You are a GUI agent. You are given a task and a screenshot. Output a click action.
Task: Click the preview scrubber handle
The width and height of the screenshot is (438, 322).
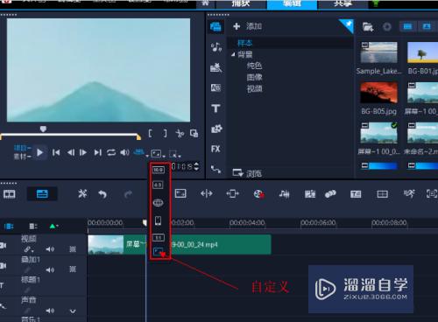[43, 129]
